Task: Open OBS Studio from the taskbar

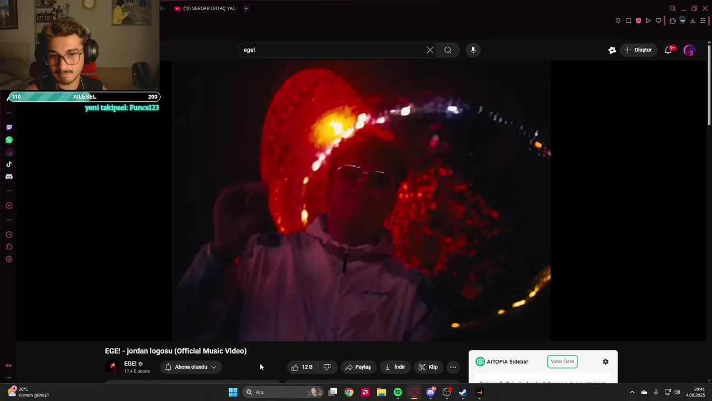Action: [447, 392]
